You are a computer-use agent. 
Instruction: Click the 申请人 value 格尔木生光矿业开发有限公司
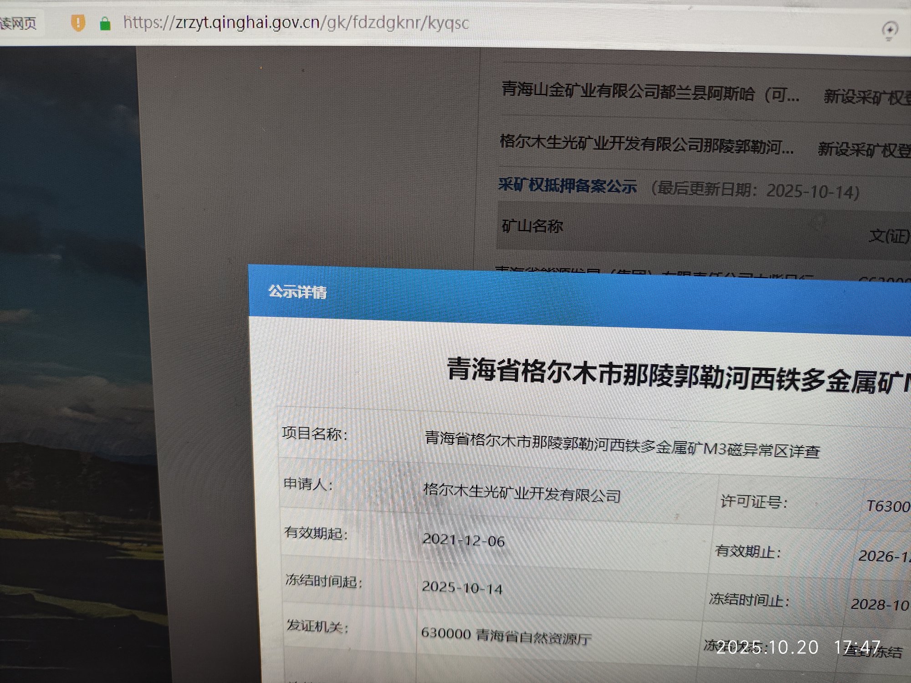click(522, 493)
